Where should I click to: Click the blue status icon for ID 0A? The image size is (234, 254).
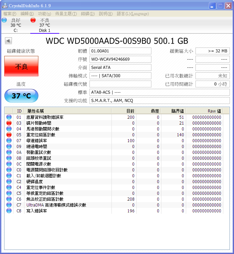(x=9, y=152)
